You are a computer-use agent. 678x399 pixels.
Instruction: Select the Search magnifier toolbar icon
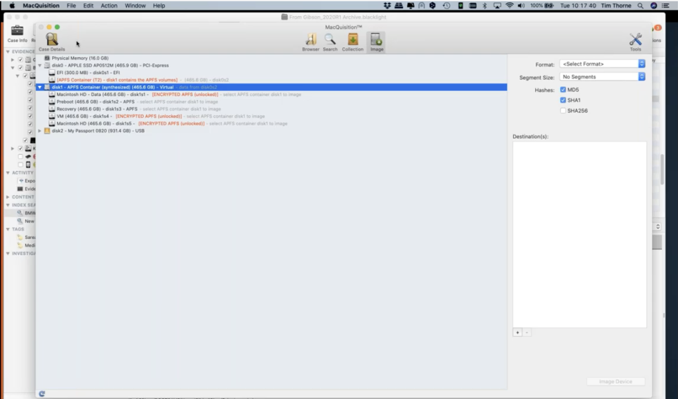pyautogui.click(x=330, y=42)
